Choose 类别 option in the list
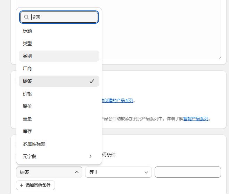 [x=59, y=56]
